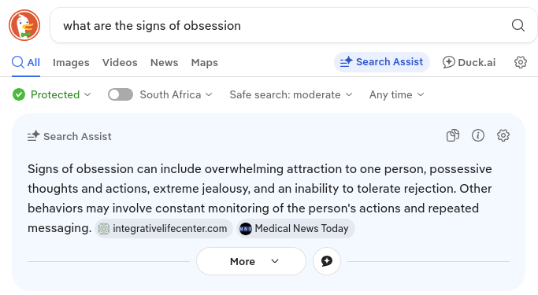Image resolution: width=538 pixels, height=295 pixels.
Task: Open settings gear beside Duck.ai
Action: tap(521, 62)
